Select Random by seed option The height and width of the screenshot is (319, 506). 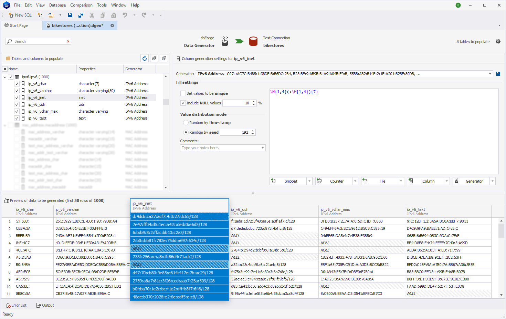point(186,132)
